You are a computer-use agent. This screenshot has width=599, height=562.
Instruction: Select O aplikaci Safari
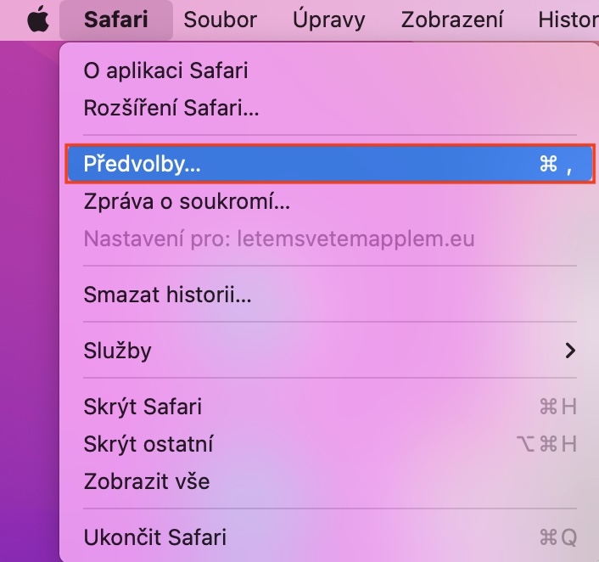coord(166,70)
